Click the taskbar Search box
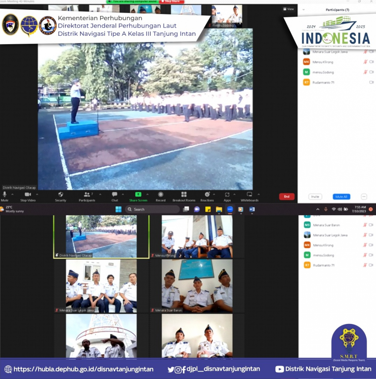The image size is (376, 379). pyautogui.click(x=152, y=209)
